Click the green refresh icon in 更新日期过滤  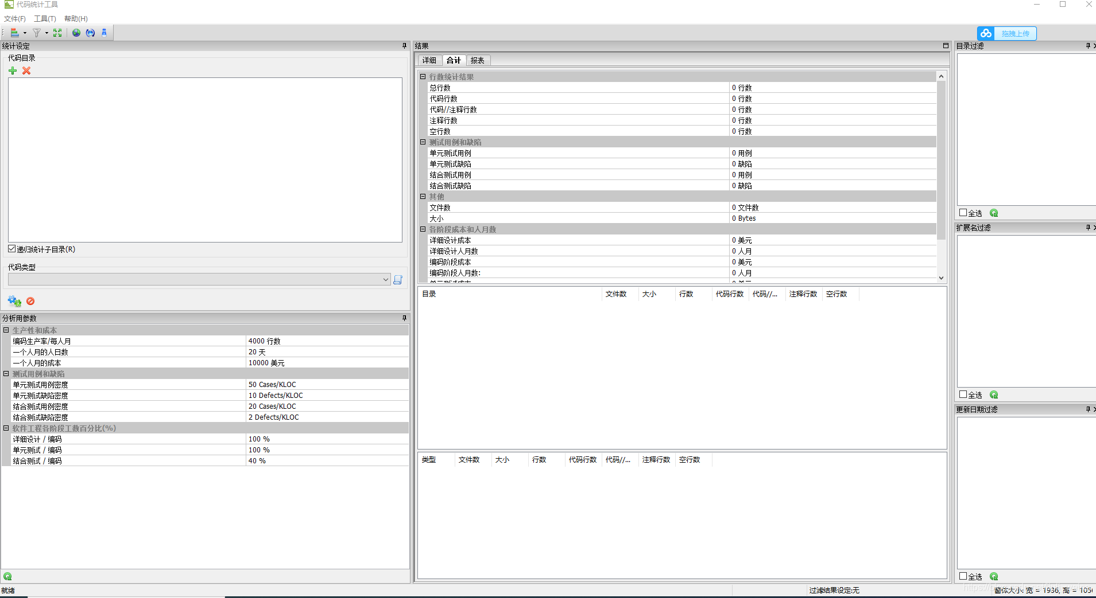click(994, 576)
